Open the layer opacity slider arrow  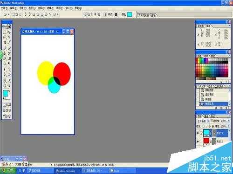point(228,121)
